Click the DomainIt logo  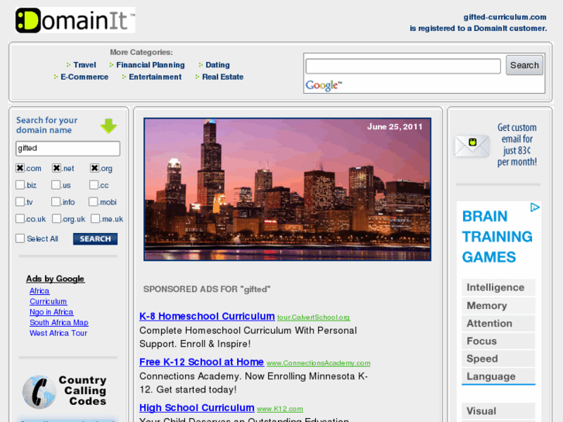(x=75, y=20)
